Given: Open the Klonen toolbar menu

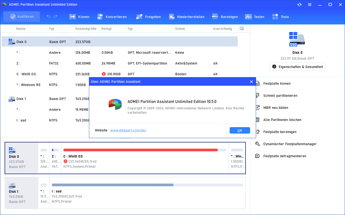Looking at the screenshot, I should (x=79, y=17).
